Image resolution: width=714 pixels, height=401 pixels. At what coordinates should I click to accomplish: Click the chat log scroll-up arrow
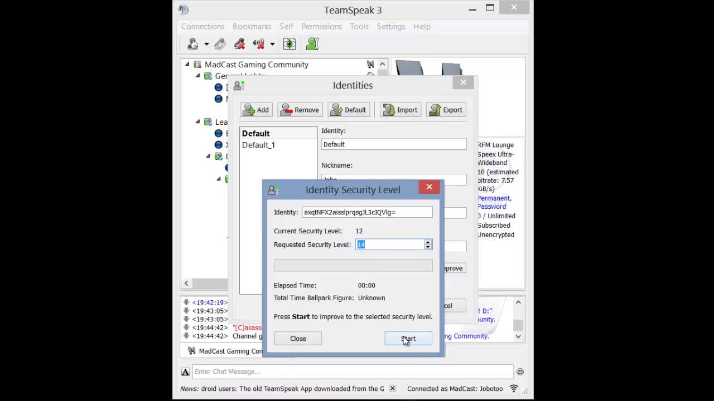[518, 302]
